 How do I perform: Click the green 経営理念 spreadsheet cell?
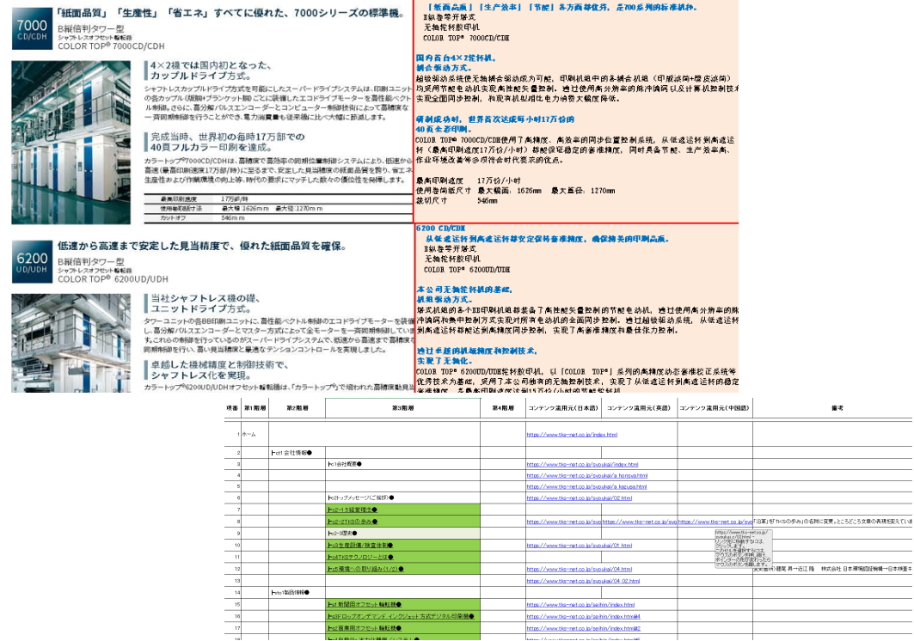point(353,510)
